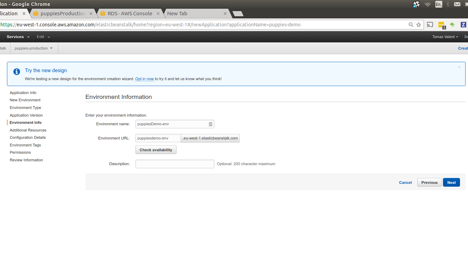Close the puppiesProduction tab

(91, 14)
